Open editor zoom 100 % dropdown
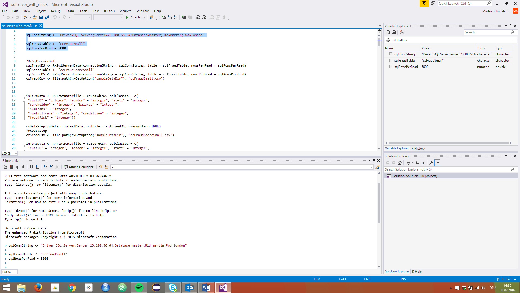520x293 pixels. [x=16, y=153]
